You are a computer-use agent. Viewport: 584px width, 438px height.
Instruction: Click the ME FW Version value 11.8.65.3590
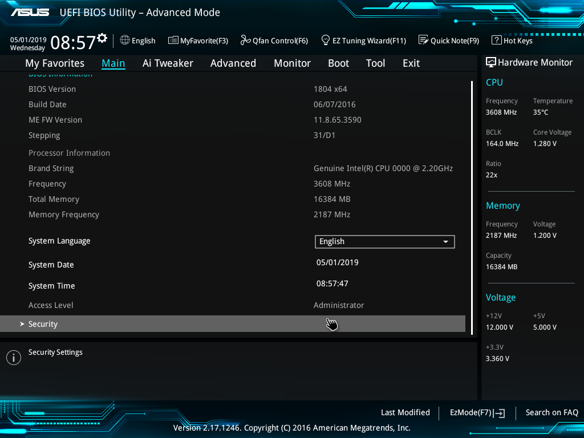pyautogui.click(x=337, y=120)
